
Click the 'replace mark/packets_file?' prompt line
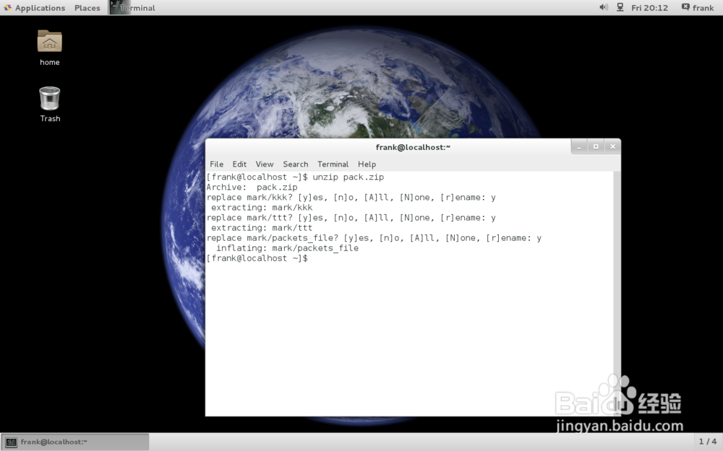click(374, 238)
